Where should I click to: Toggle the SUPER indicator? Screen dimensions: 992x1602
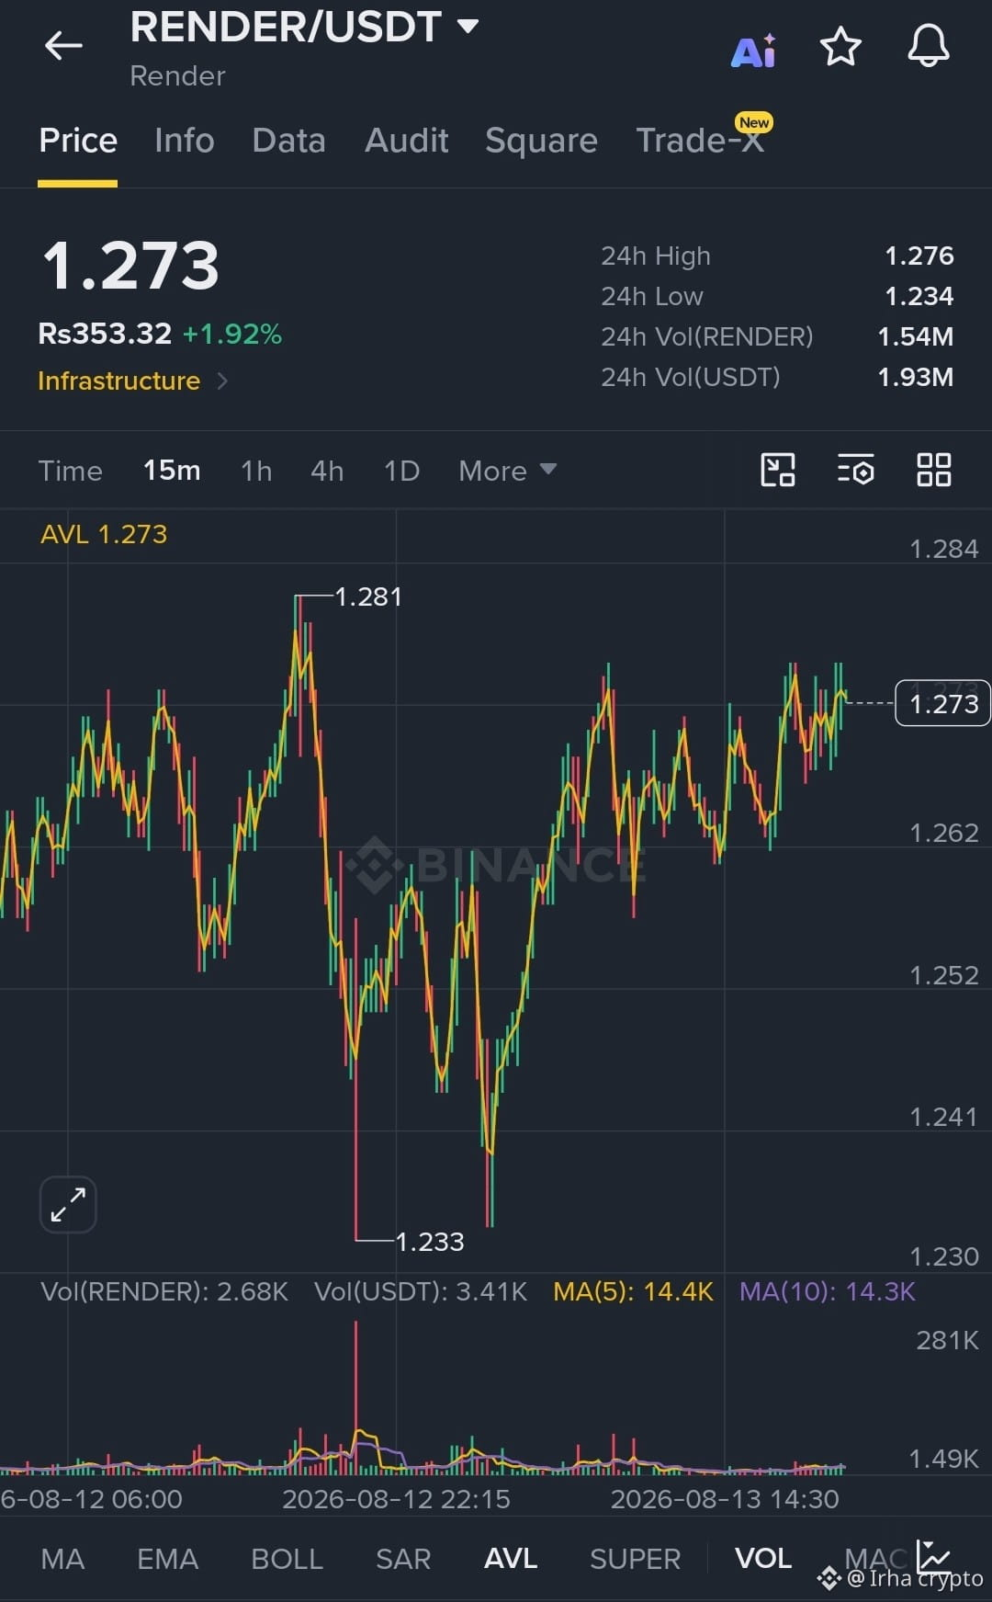click(x=635, y=1559)
